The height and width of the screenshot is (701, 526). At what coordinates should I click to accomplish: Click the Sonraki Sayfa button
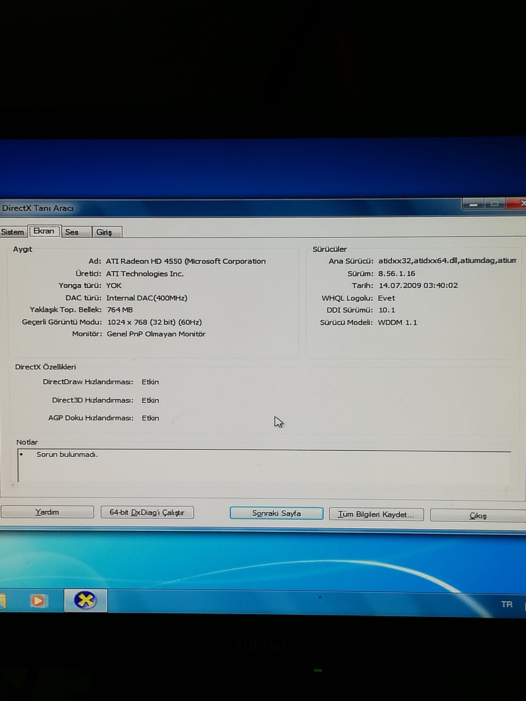click(x=277, y=513)
